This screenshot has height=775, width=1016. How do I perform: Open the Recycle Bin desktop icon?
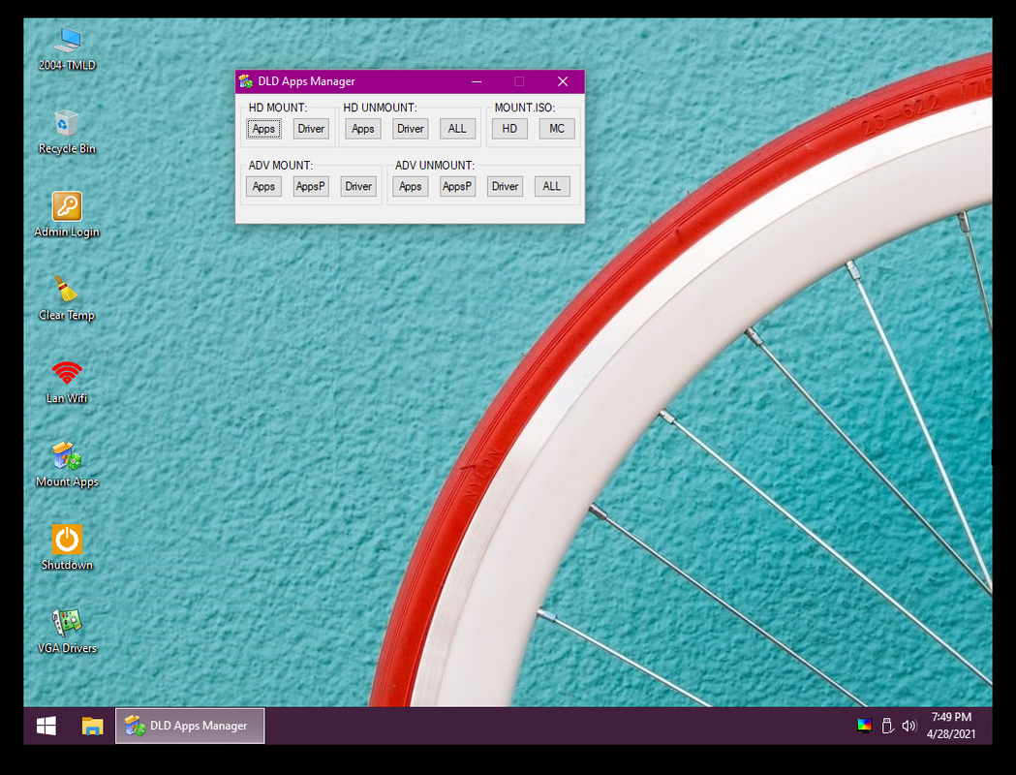(67, 132)
